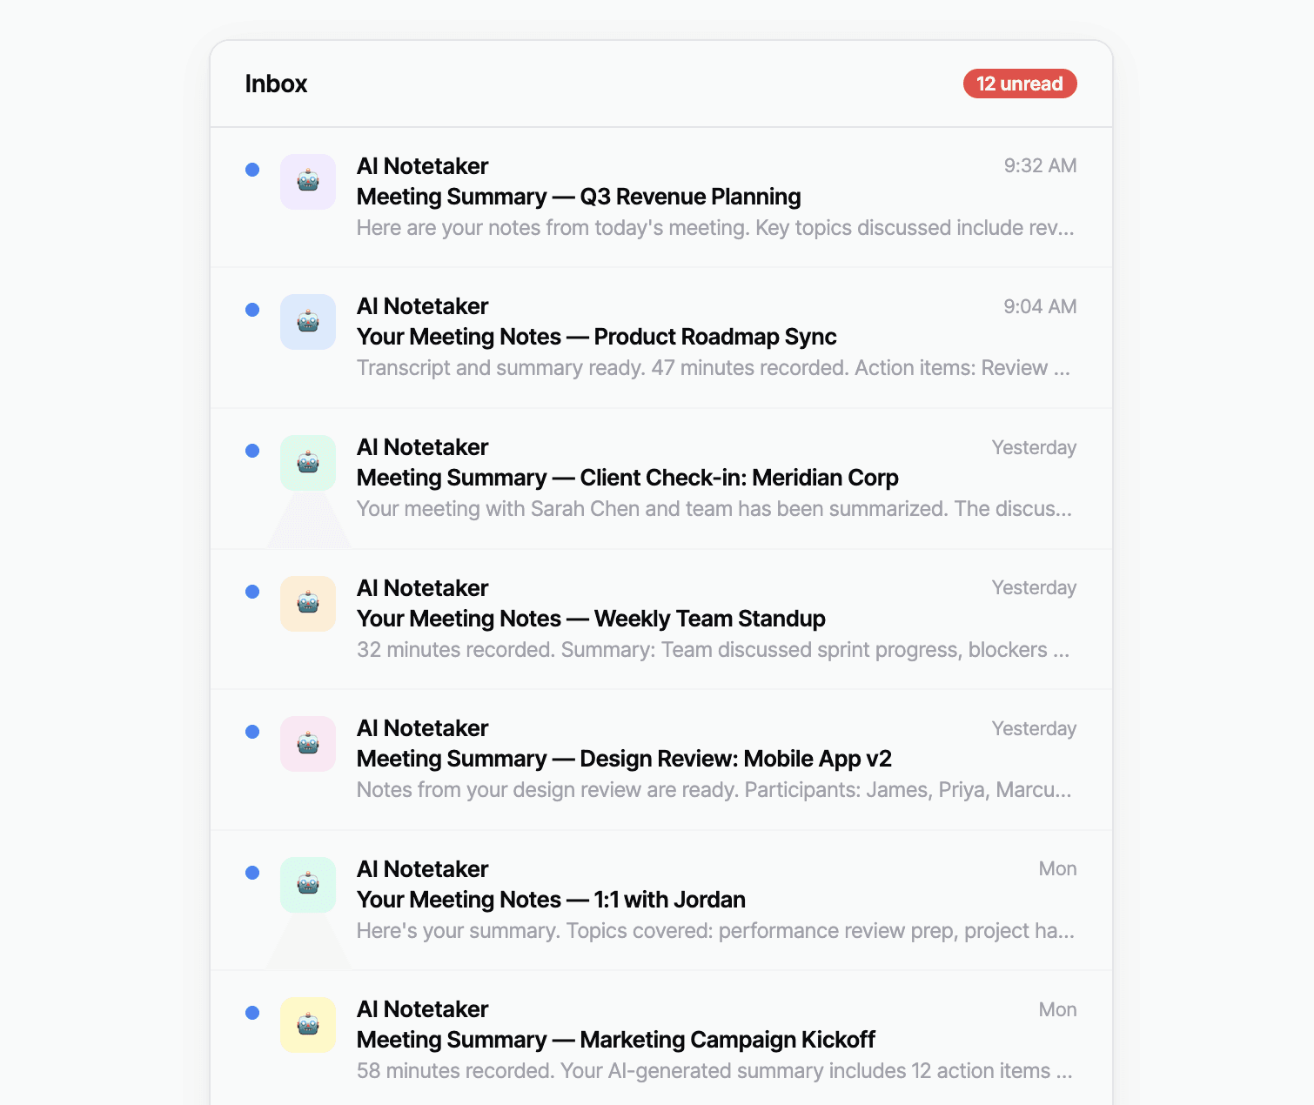The height and width of the screenshot is (1105, 1314).
Task: Open Meeting Summary — Client Check-in: Meridian Corp
Action: (x=627, y=478)
